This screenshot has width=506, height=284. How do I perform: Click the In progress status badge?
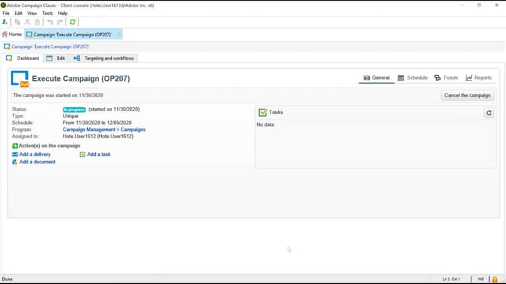tap(74, 110)
